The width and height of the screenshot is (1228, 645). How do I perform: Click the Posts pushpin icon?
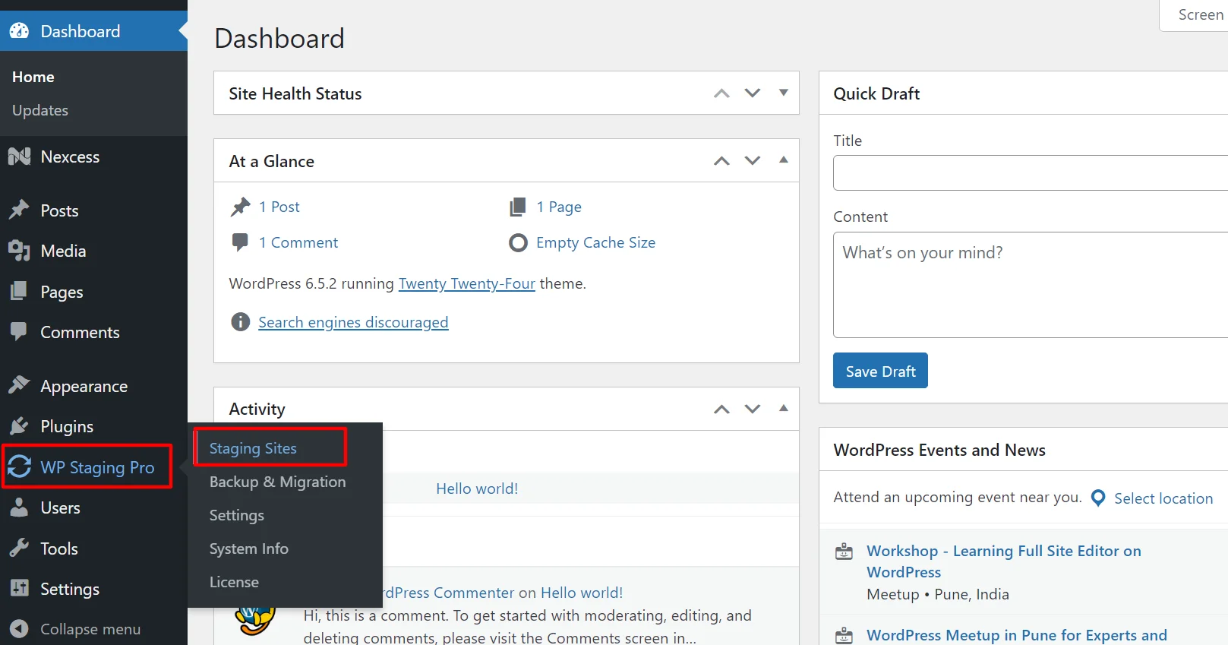19,210
